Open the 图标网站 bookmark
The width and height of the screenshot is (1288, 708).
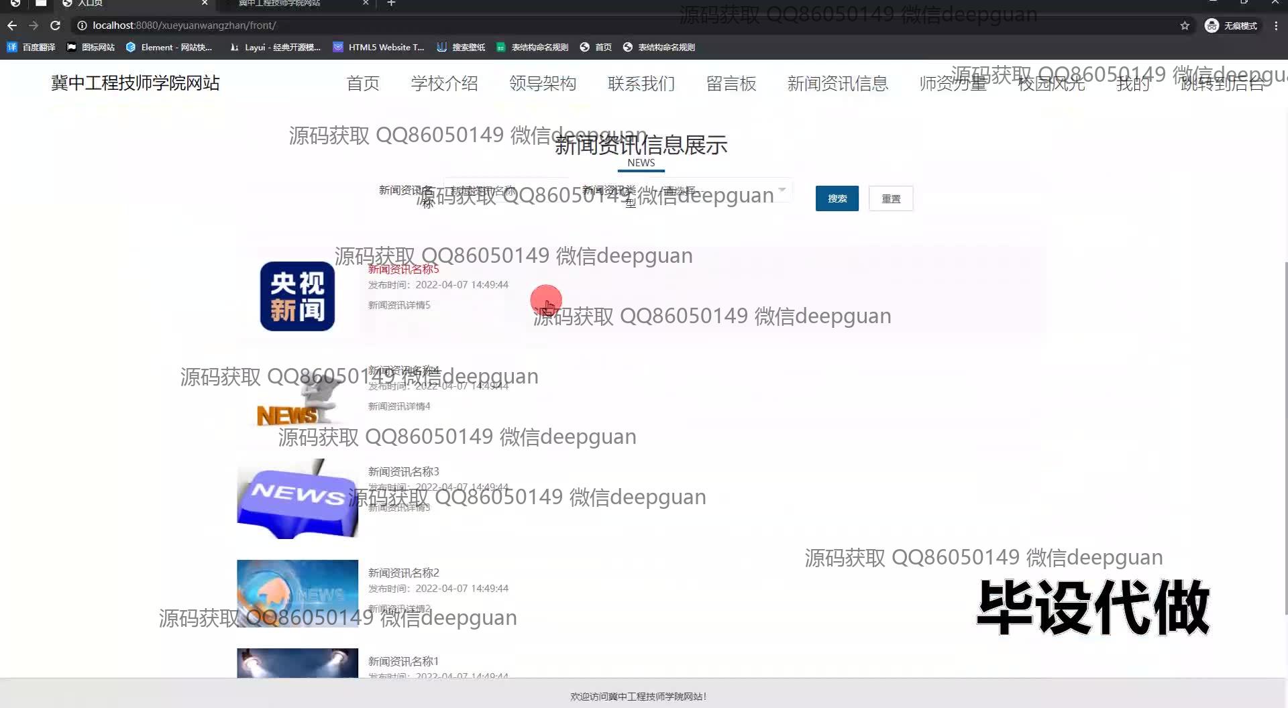coord(91,47)
